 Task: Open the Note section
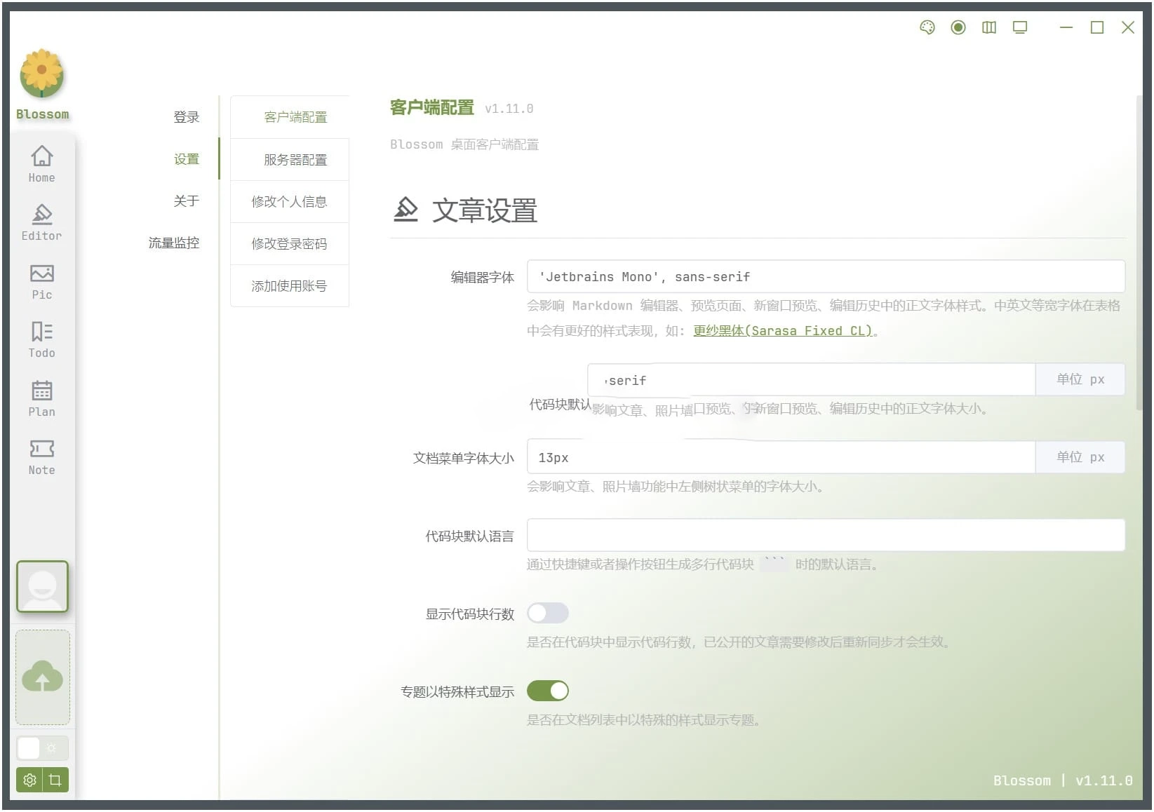click(41, 456)
